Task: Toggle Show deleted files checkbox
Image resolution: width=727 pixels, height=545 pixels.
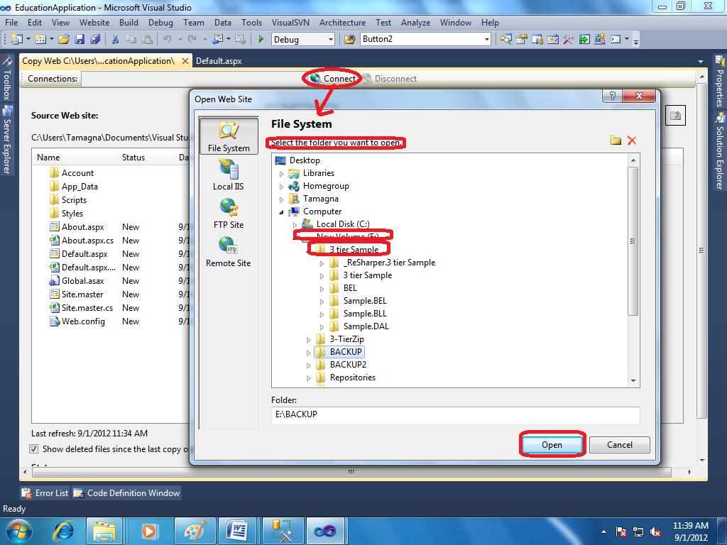Action: coord(34,448)
